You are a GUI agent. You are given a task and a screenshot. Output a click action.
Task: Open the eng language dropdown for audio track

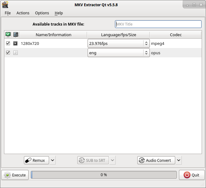[118, 53]
